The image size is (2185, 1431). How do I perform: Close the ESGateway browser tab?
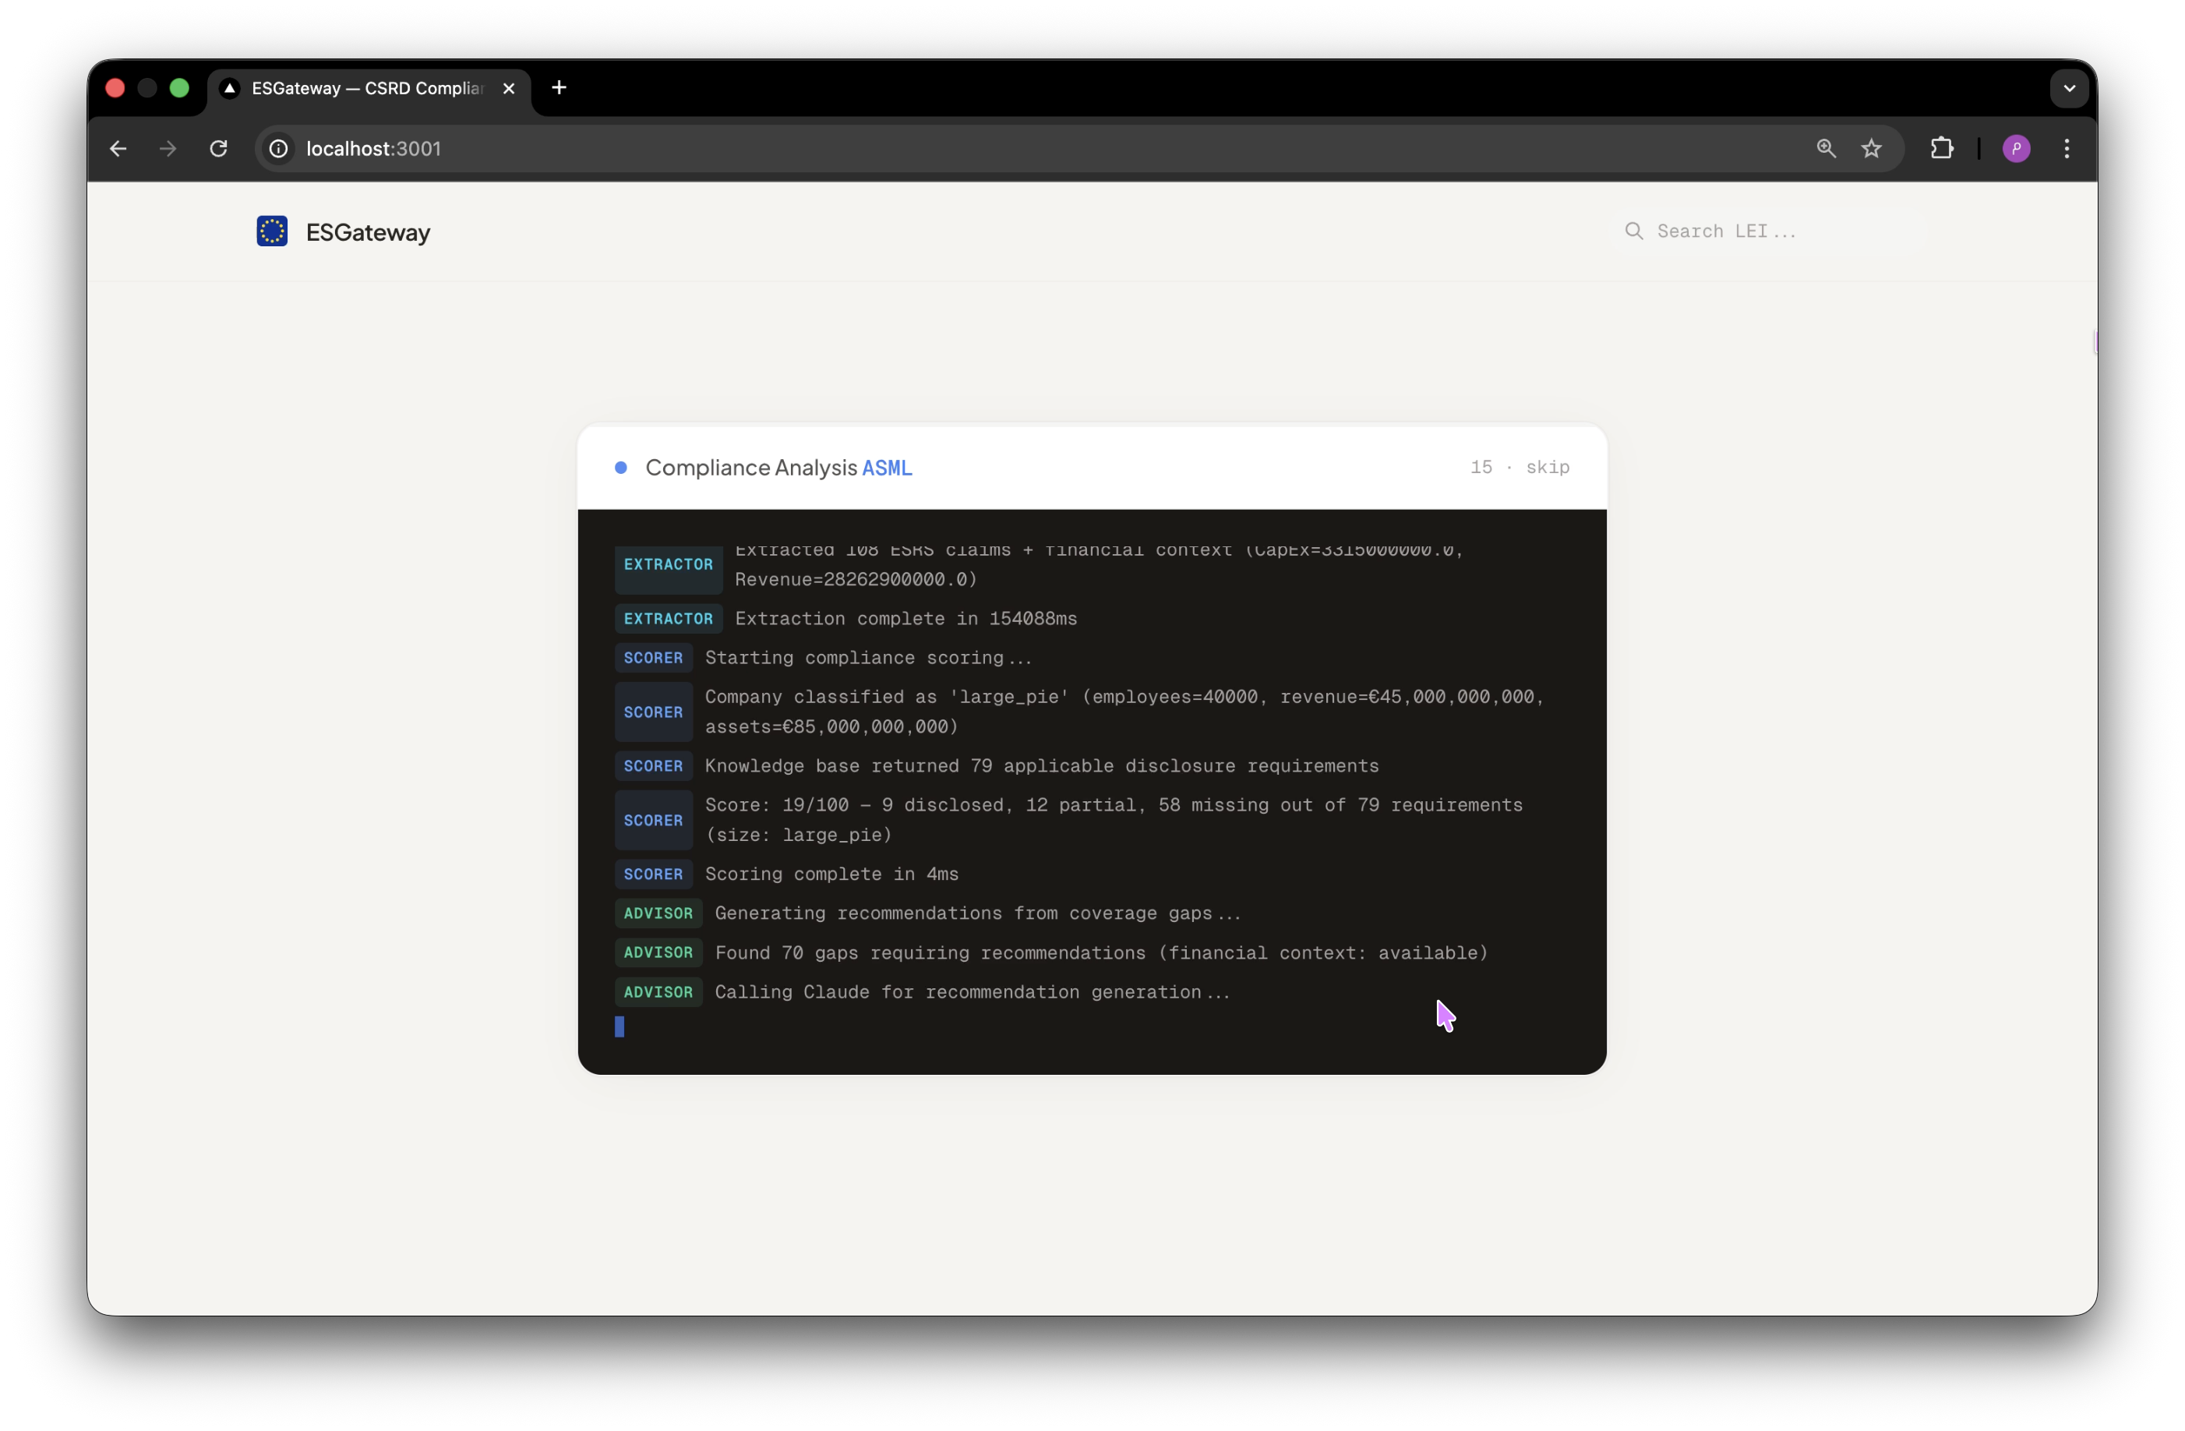coord(510,89)
